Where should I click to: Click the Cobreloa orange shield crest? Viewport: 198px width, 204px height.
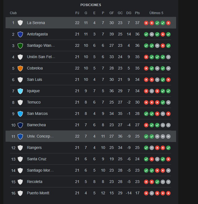[20, 68]
